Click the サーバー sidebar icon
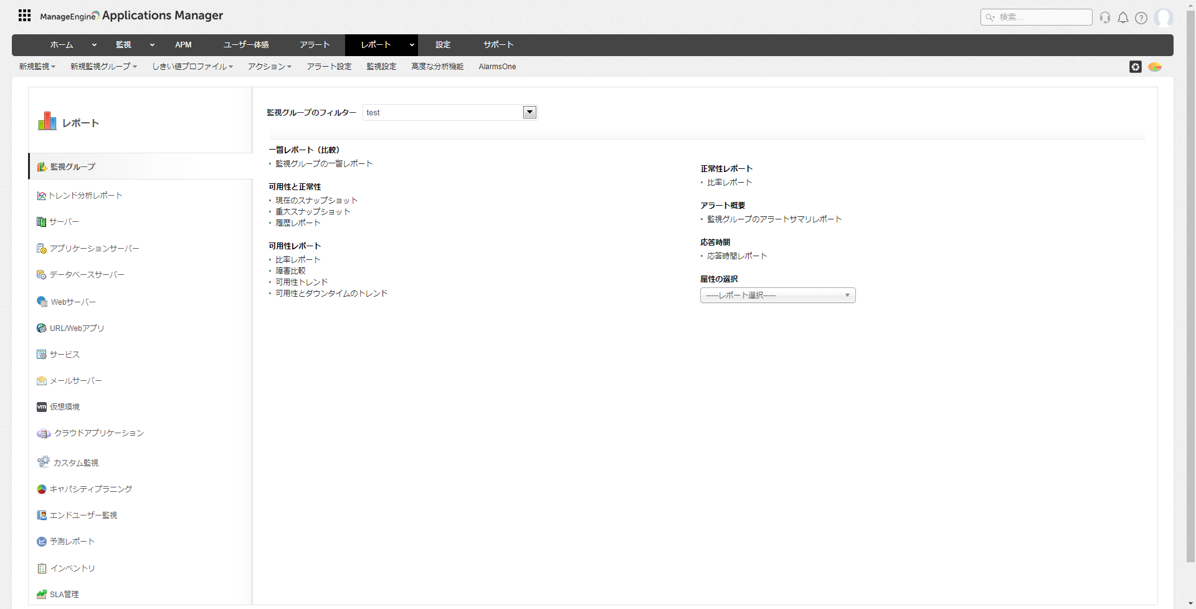 point(42,222)
